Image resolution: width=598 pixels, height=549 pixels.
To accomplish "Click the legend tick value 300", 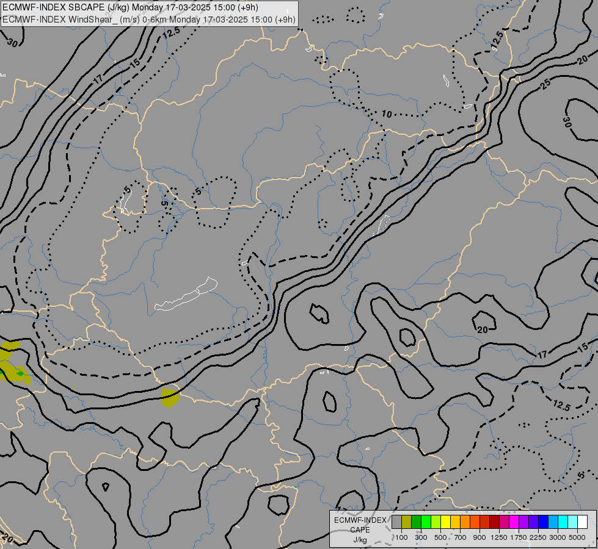I will click(421, 537).
